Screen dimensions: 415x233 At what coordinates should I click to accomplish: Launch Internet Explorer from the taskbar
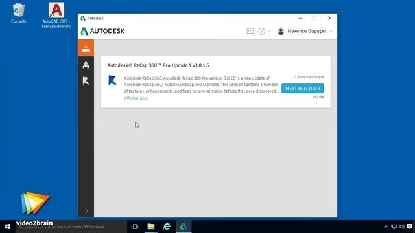(167, 227)
